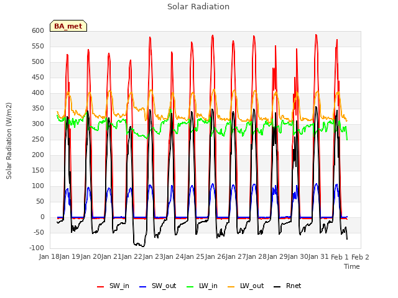The height and width of the screenshot is (298, 398).
Task: Click the Jan 30 x-axis date label
Action: (298, 257)
